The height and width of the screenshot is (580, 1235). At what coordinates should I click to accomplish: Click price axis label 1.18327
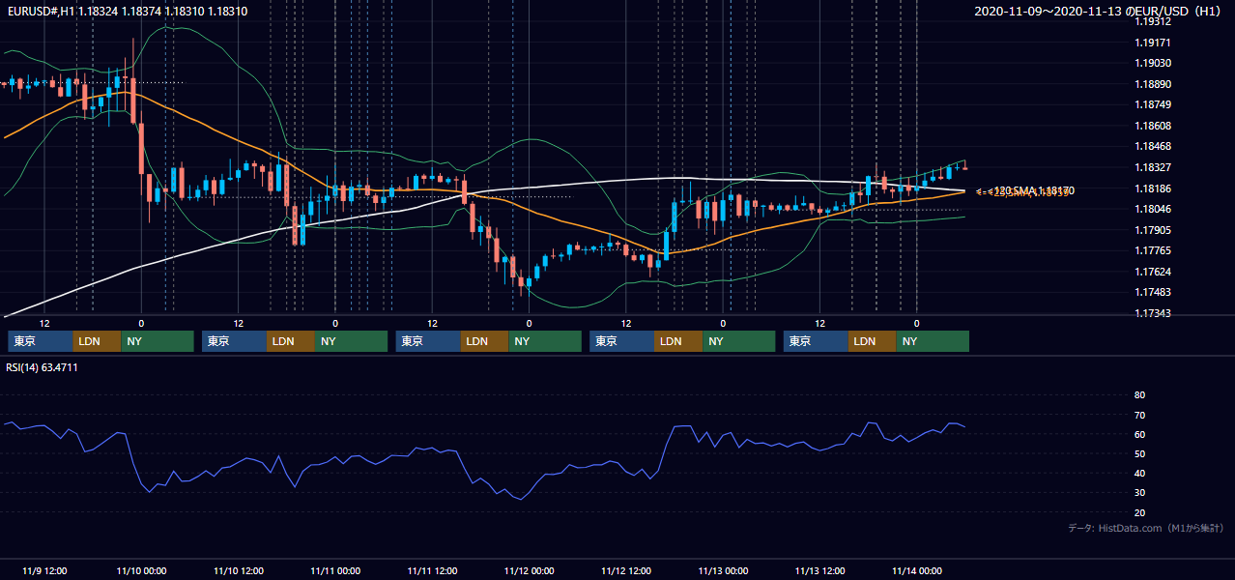[x=1153, y=167]
